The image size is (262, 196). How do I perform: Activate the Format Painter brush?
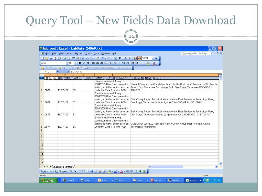(97, 58)
